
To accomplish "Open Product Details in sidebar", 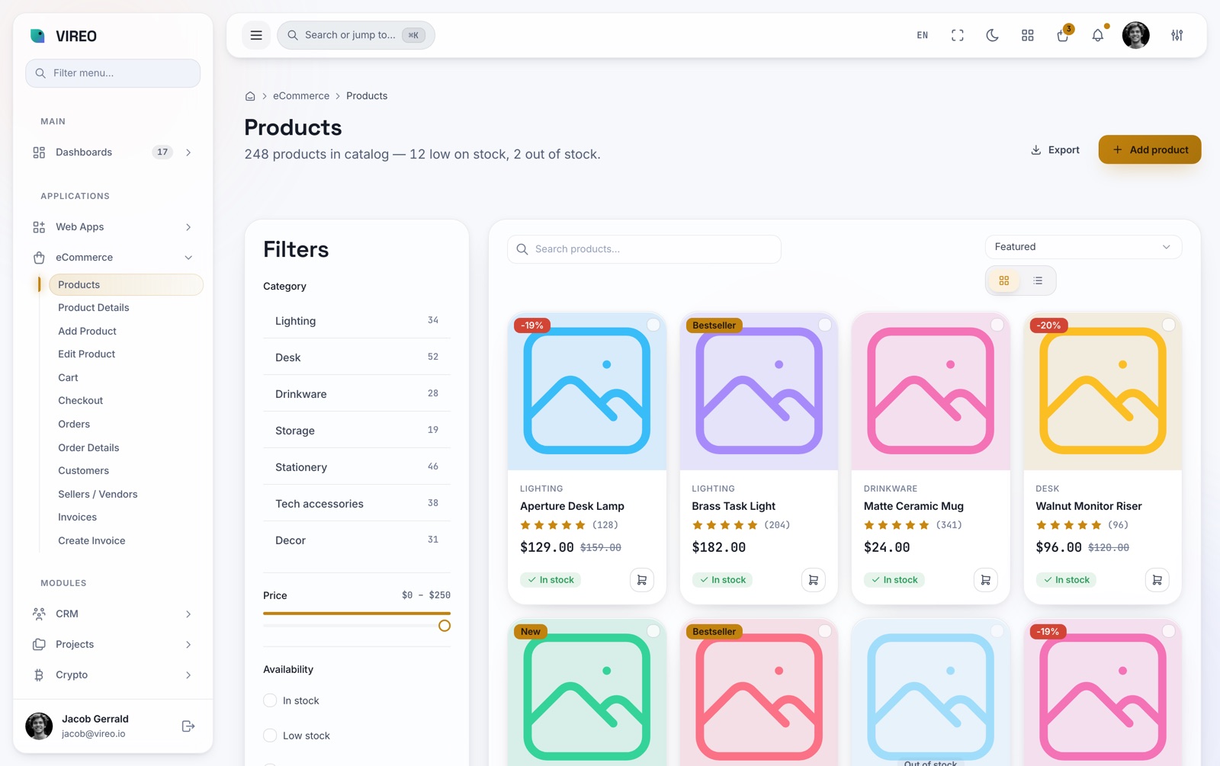I will point(94,308).
